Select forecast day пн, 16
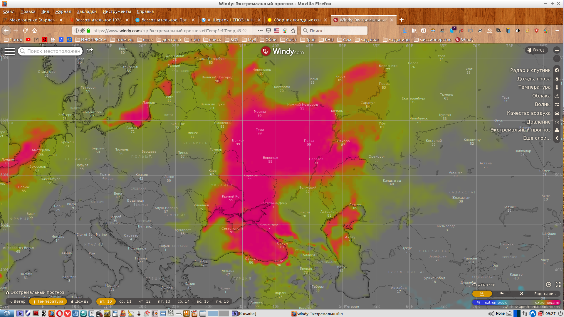Screen dimensions: 564x317 click(222, 301)
